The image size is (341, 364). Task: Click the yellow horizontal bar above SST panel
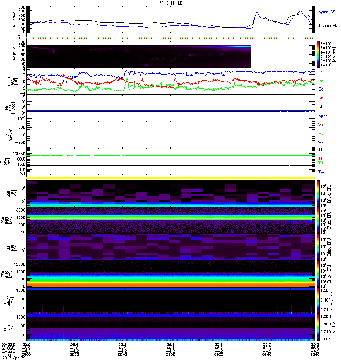(170, 178)
